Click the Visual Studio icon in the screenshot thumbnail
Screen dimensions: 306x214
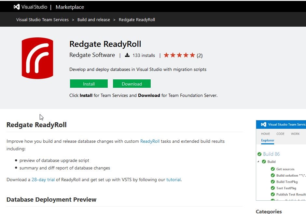coord(263,124)
